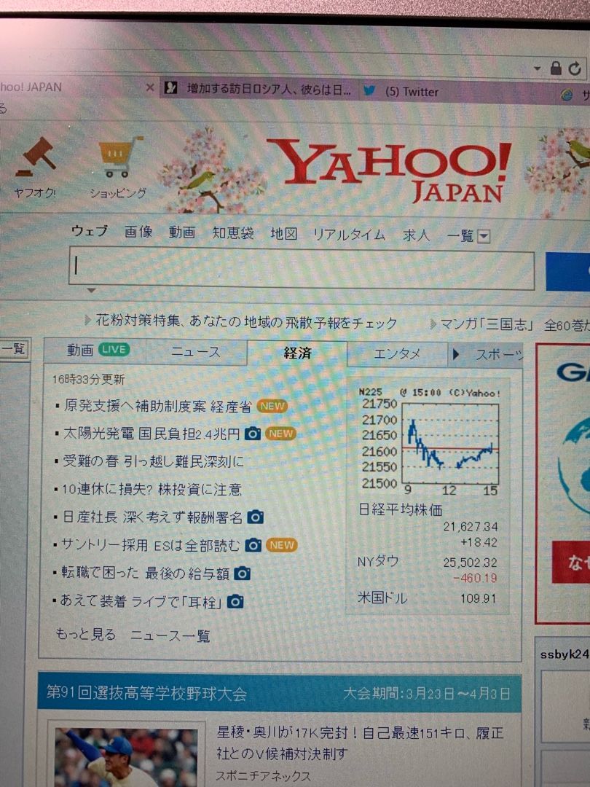Click camera icon beside サントリー採用 headline
590x787 pixels.
point(253,545)
